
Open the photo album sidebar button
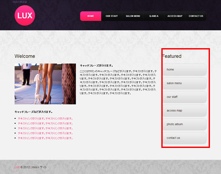click(185, 125)
